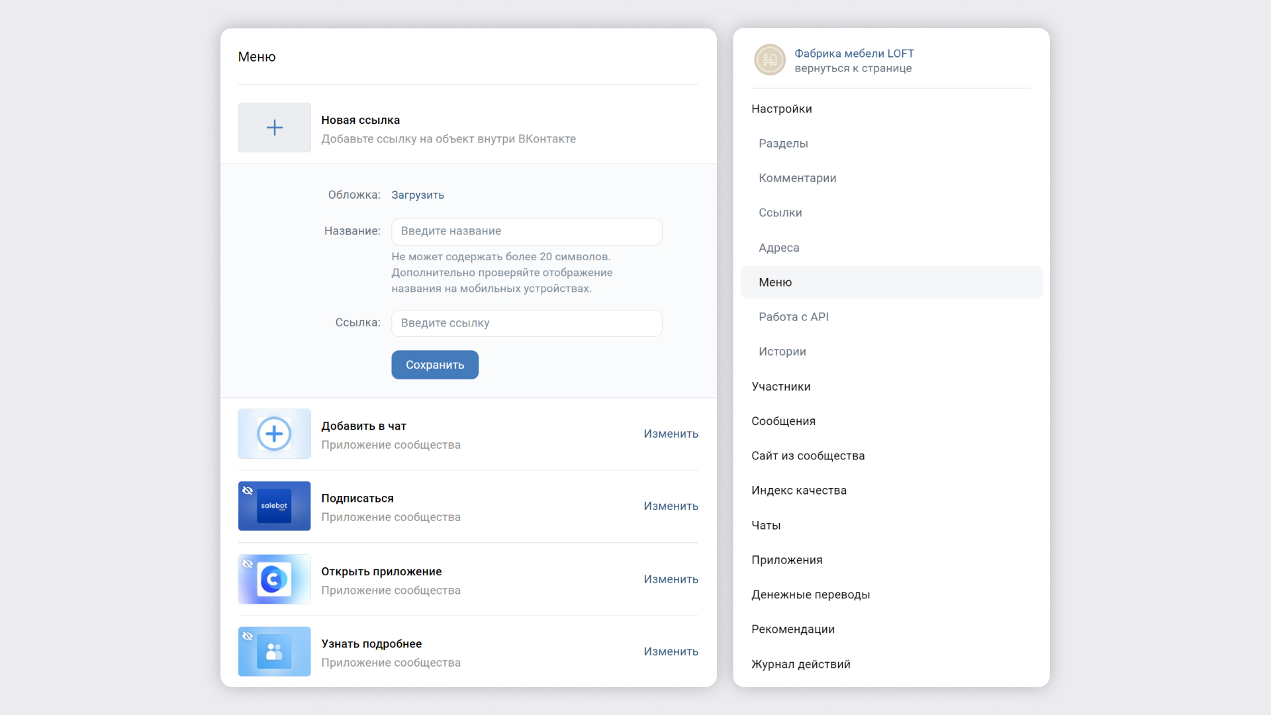1271x715 pixels.
Task: Open Сайт из сообщества section
Action: (x=808, y=455)
